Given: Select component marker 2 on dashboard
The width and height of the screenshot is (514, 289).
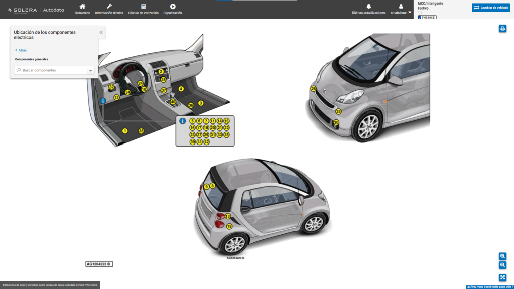Looking at the screenshot, I should [x=161, y=71].
